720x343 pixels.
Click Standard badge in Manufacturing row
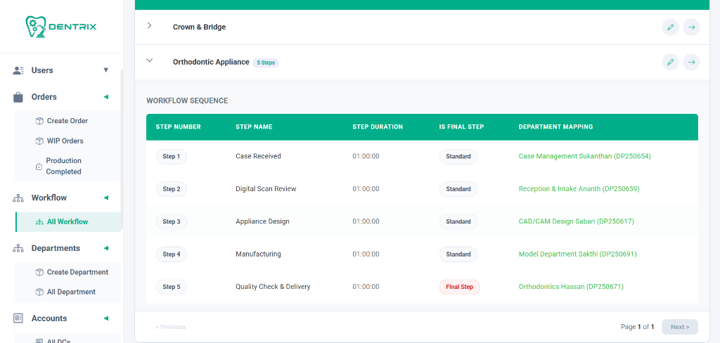tap(458, 254)
